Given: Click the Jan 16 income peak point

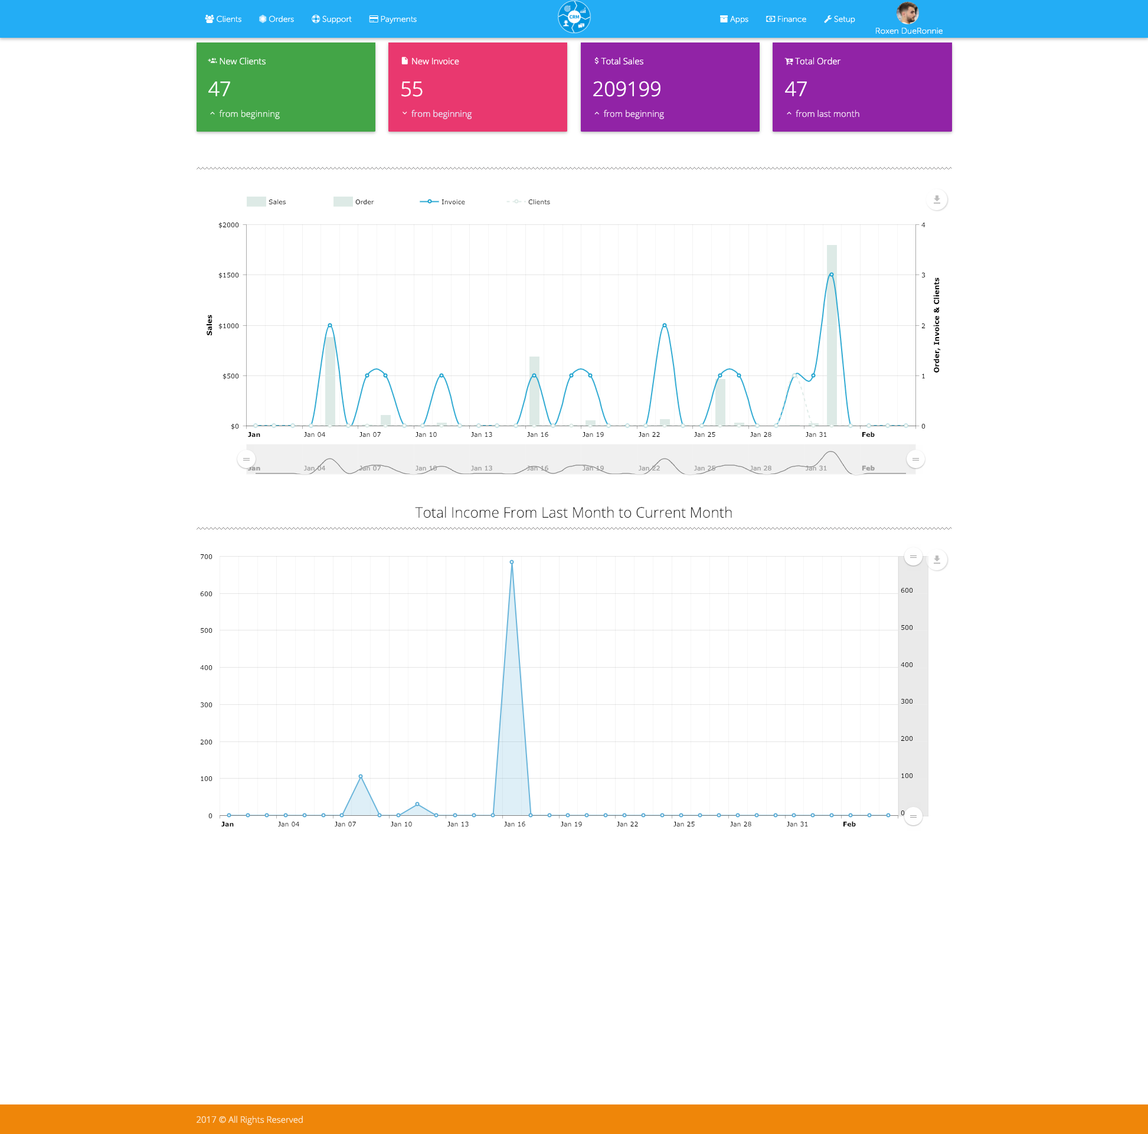Looking at the screenshot, I should [x=512, y=562].
